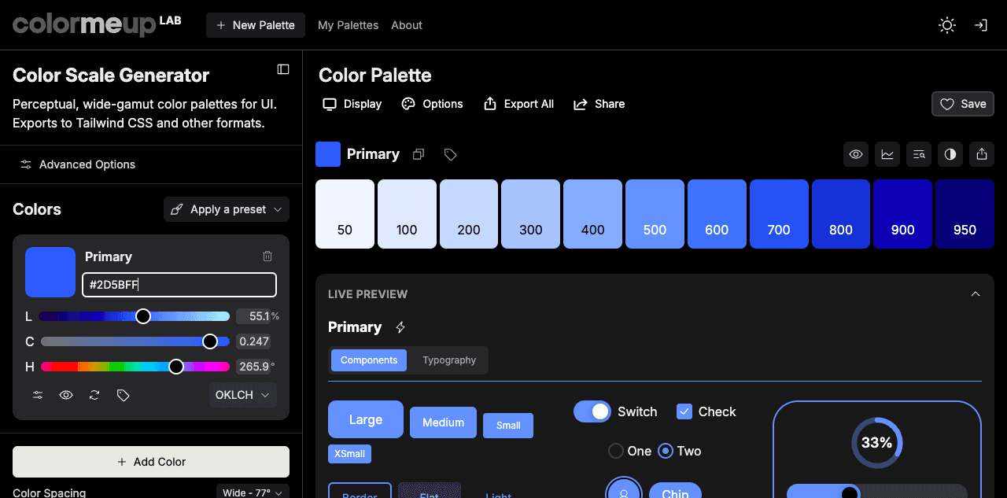The width and height of the screenshot is (1007, 498).
Task: Click the round avatar icon in preview
Action: (624, 494)
